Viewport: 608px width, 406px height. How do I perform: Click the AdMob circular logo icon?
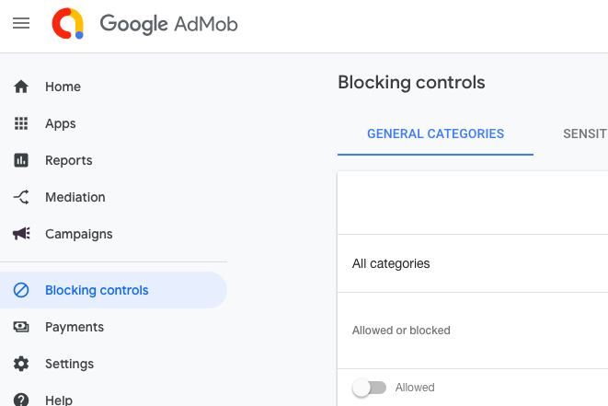tap(68, 23)
